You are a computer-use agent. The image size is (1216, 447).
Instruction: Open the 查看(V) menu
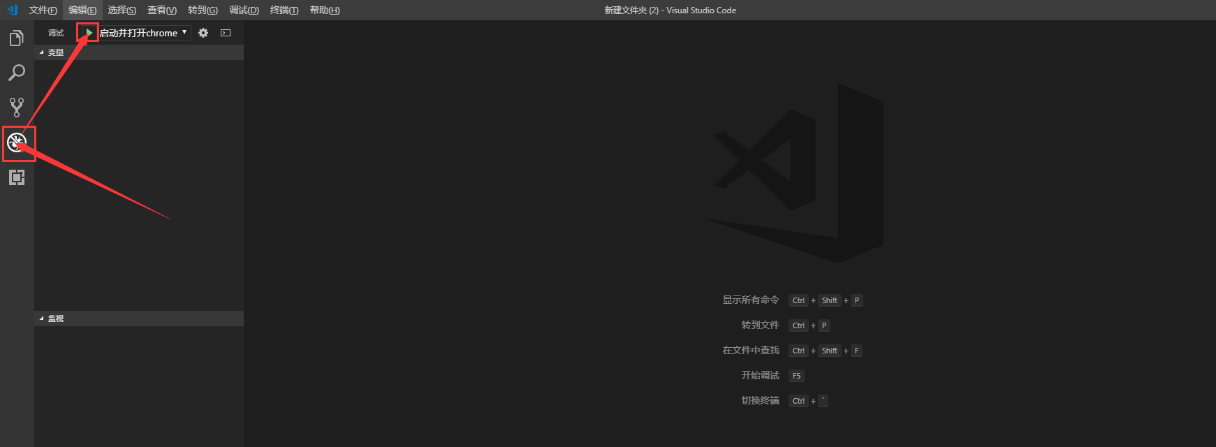click(x=162, y=10)
